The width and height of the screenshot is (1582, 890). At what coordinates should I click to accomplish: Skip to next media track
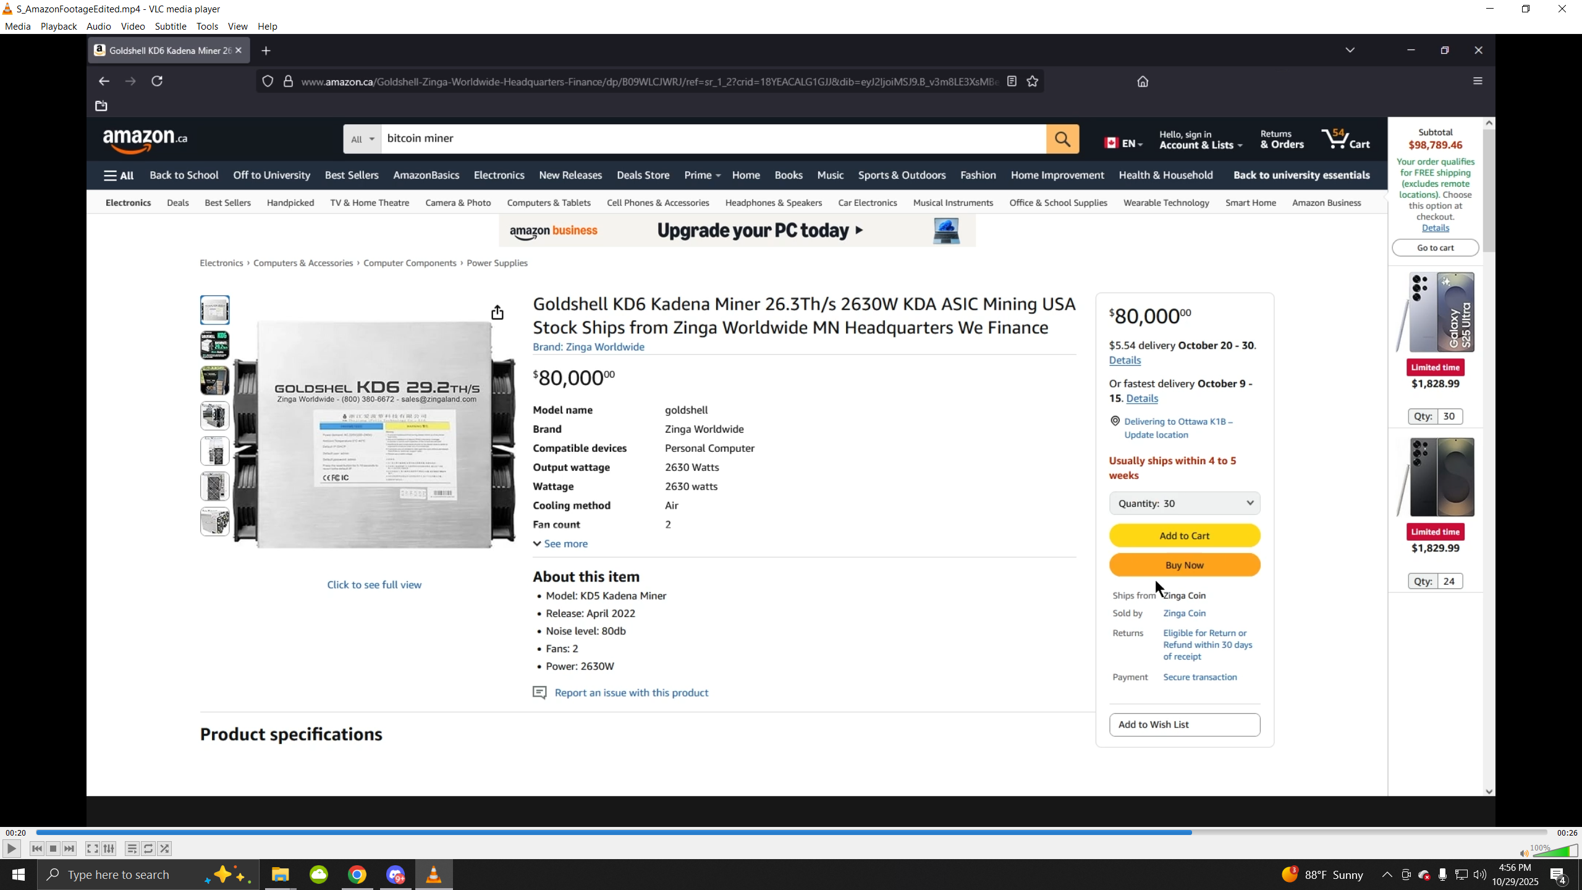[70, 849]
